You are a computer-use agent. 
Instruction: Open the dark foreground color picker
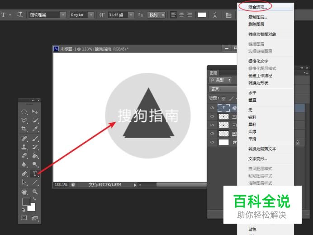point(26,201)
